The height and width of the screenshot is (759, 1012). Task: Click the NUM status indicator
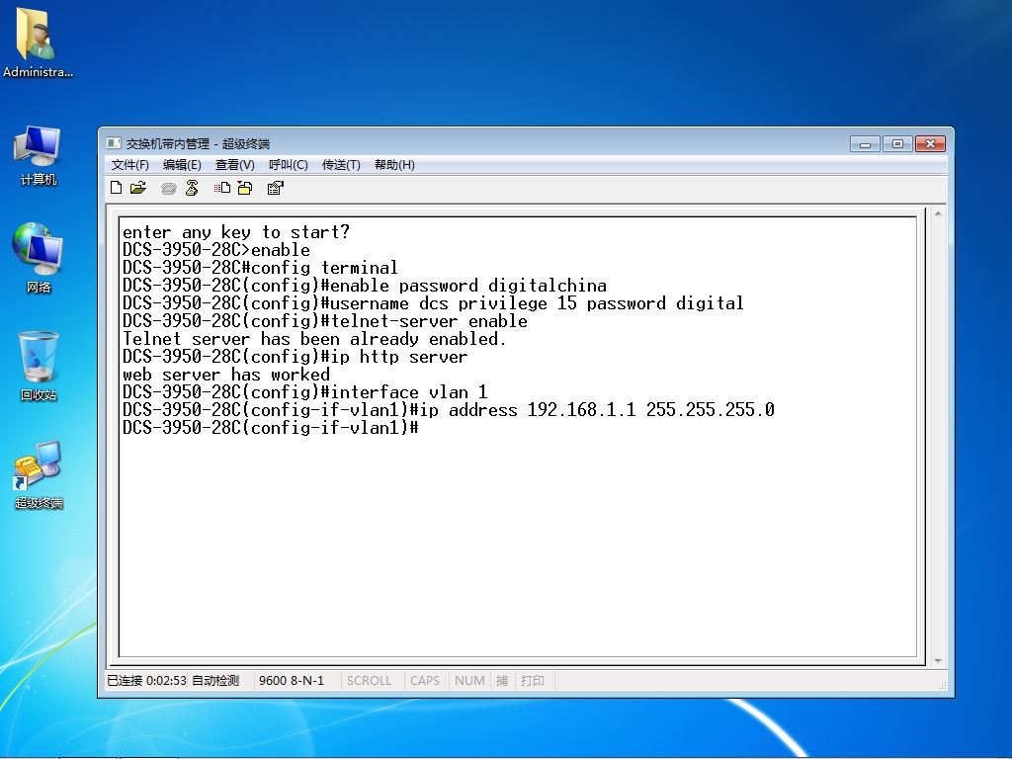469,680
